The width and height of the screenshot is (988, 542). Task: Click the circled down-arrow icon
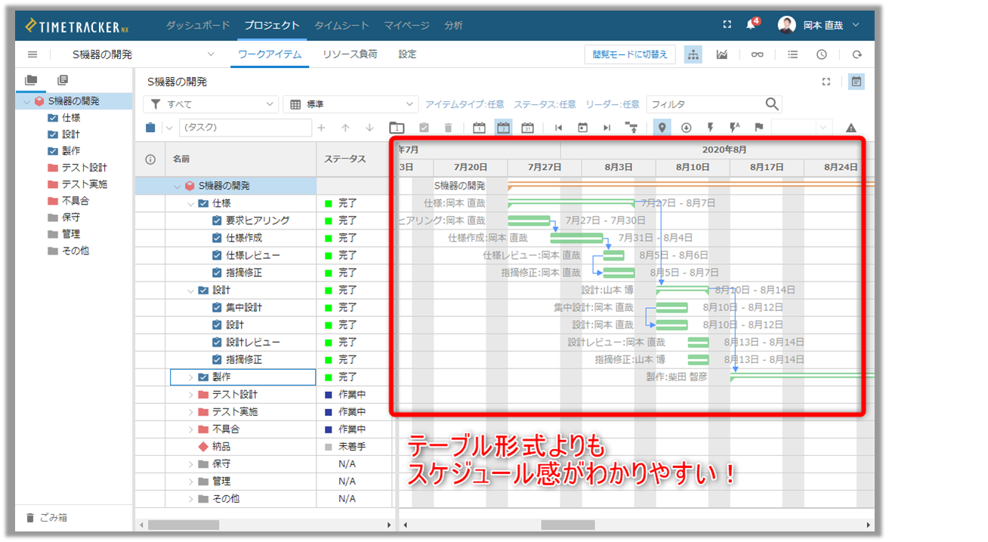click(686, 128)
